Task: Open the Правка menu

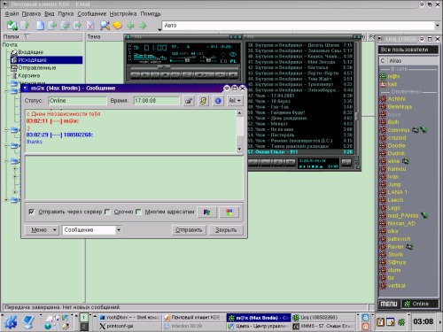Action: pyautogui.click(x=31, y=14)
